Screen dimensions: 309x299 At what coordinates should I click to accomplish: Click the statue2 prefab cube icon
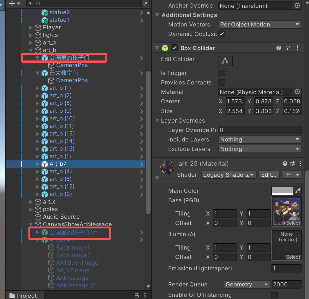(x=45, y=13)
